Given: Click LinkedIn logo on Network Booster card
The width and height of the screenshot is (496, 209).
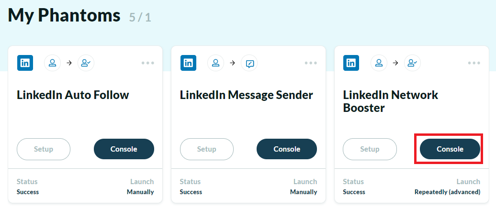Looking at the screenshot, I should point(351,63).
